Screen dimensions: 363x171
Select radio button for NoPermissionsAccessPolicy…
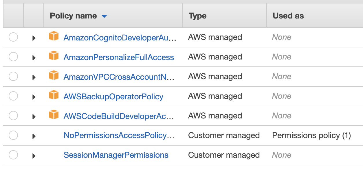[x=13, y=135]
